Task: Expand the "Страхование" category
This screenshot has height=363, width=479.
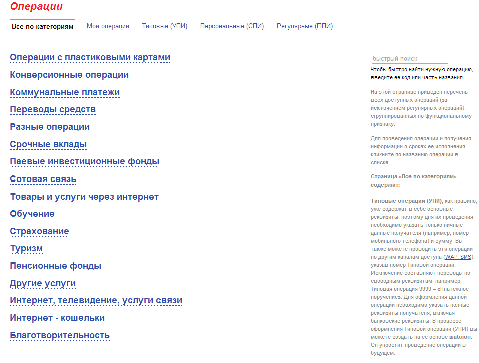Action: (x=39, y=232)
